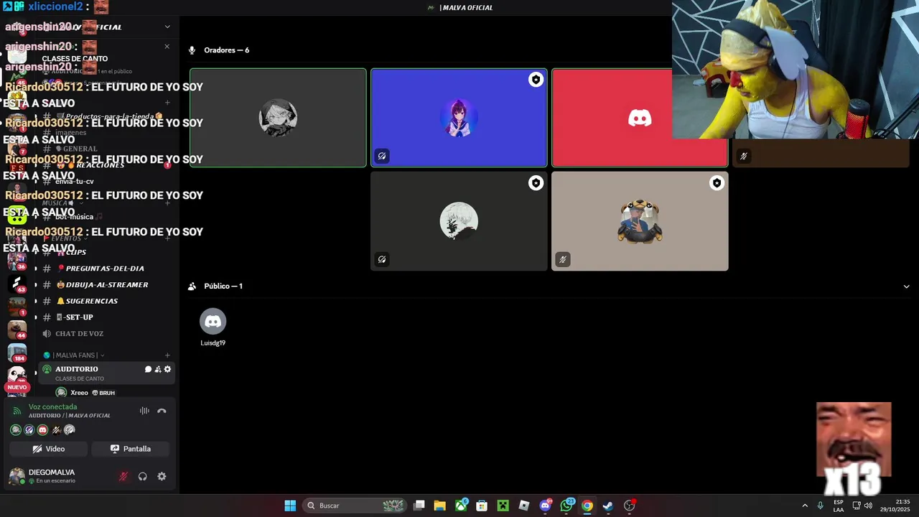The height and width of the screenshot is (517, 919).
Task: Open the taskbar volume control
Action: pyautogui.click(x=869, y=506)
